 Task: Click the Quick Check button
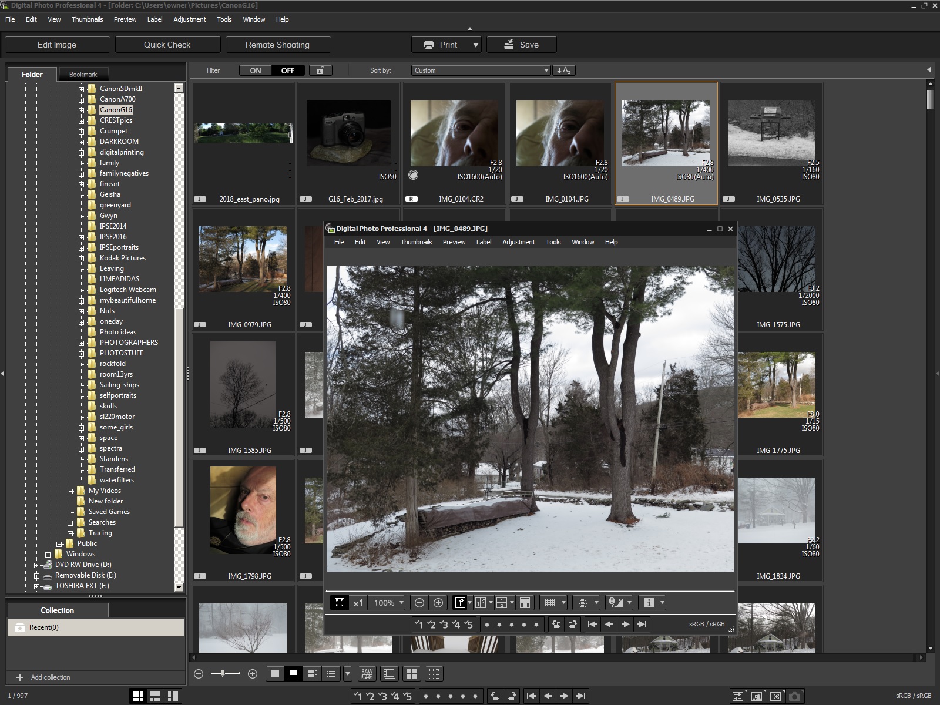coord(167,45)
